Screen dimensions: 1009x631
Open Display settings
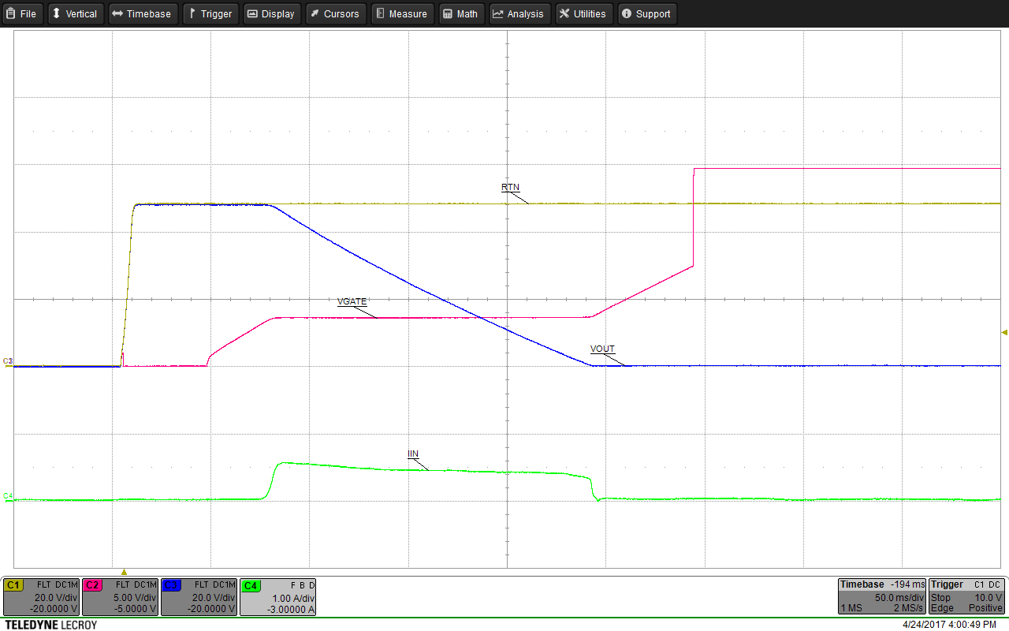pyautogui.click(x=272, y=13)
